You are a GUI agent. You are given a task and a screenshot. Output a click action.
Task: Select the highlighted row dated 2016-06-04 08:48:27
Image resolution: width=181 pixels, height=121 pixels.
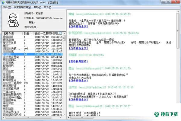[33, 54]
